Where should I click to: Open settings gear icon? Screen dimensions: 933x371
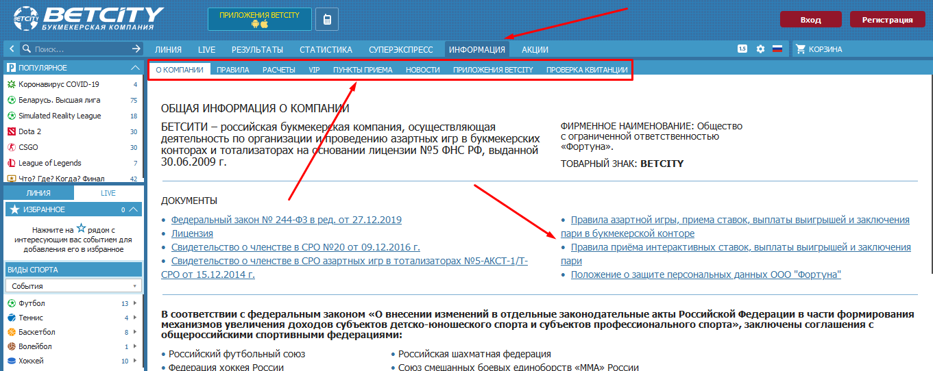[760, 49]
